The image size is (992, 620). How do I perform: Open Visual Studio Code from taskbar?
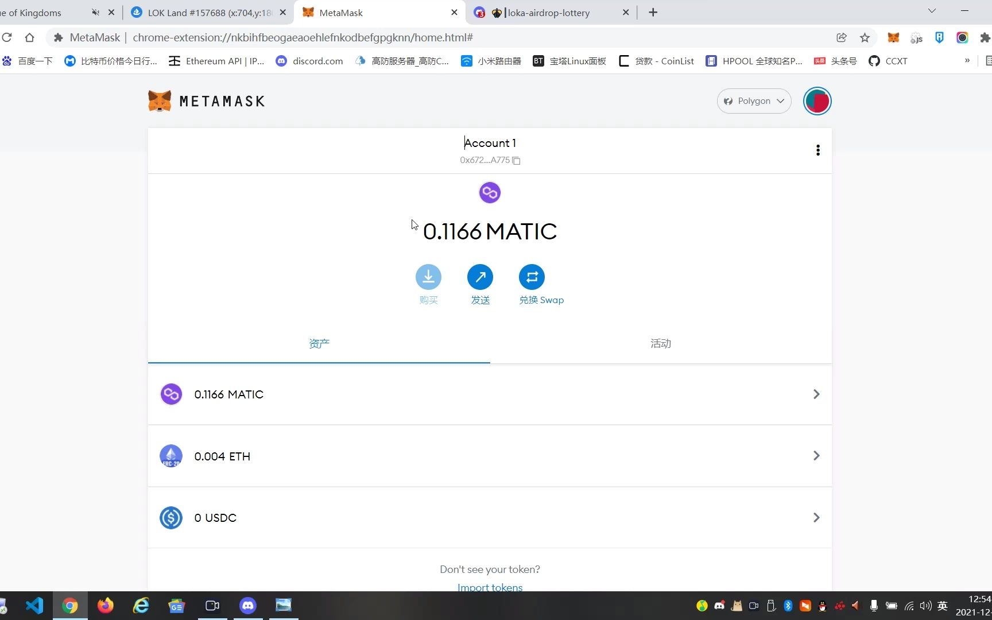click(x=34, y=606)
